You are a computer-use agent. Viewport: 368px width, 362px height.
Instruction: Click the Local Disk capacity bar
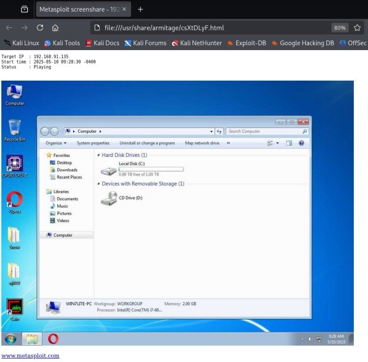151,169
